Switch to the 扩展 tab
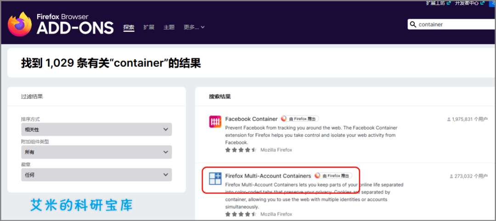 click(x=149, y=27)
